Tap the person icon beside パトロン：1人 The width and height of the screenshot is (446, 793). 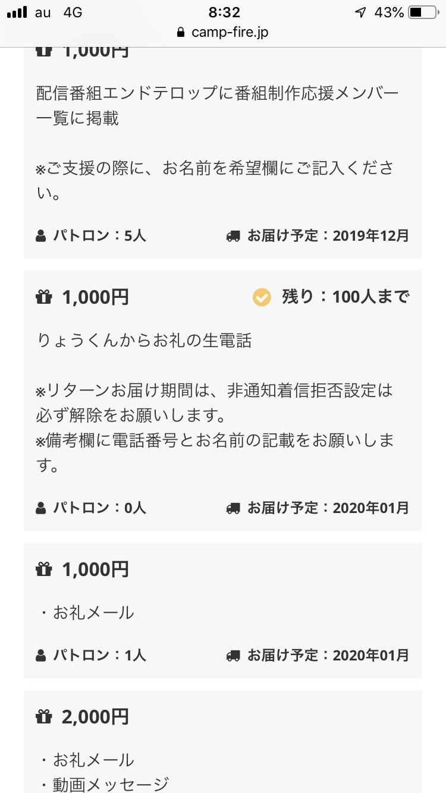pos(40,656)
